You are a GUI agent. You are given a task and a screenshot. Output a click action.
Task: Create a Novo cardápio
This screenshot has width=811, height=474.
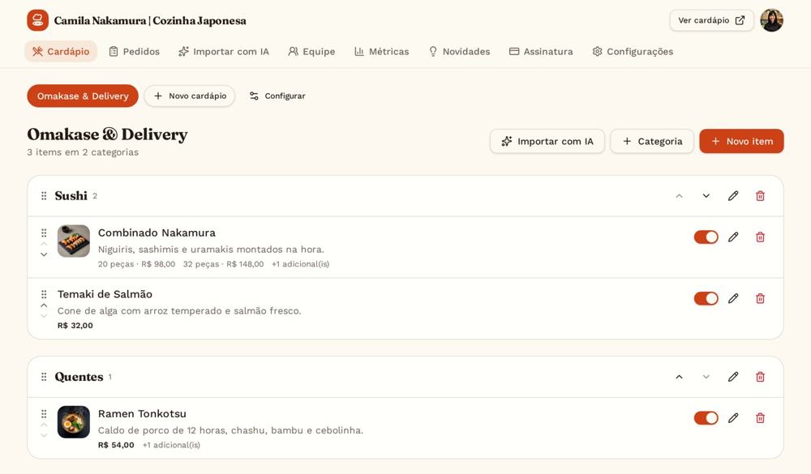pos(190,96)
